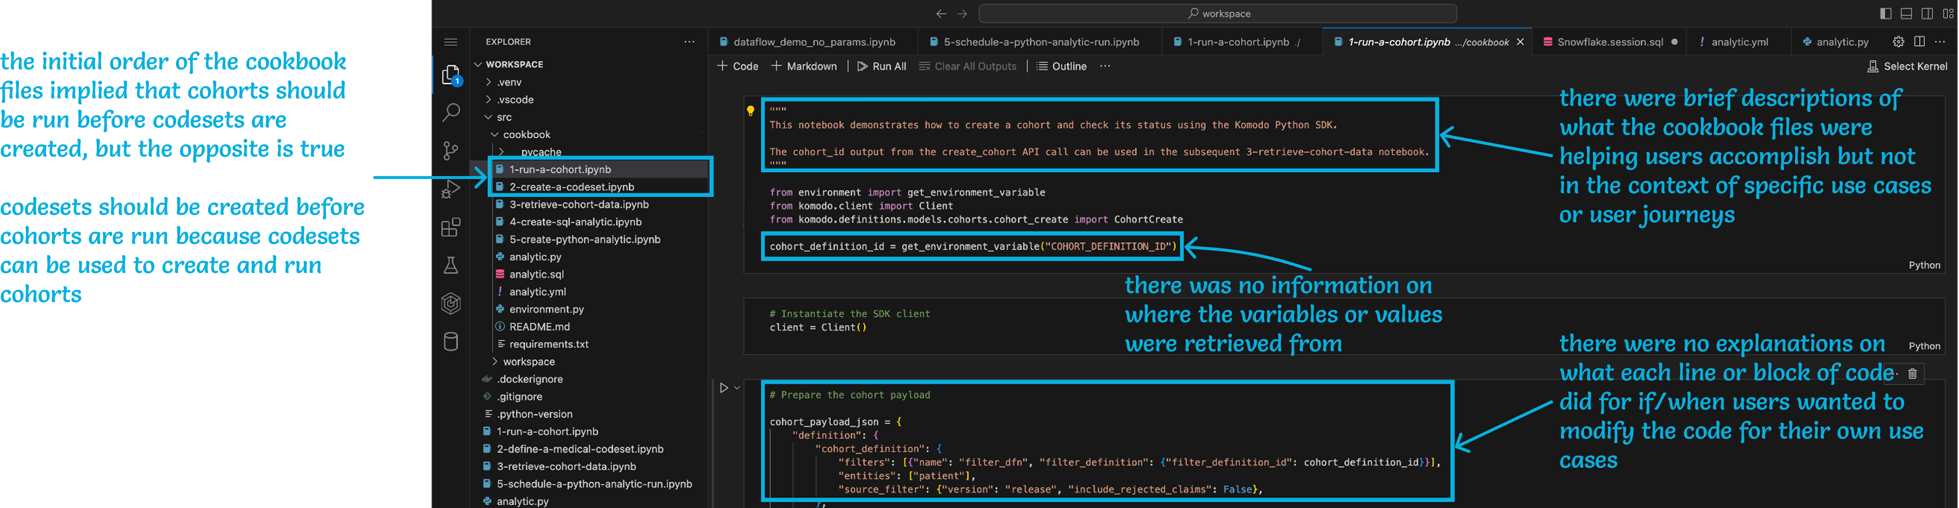Click the lightbulb code action icon
Screen dimensions: 1959x508
click(750, 111)
